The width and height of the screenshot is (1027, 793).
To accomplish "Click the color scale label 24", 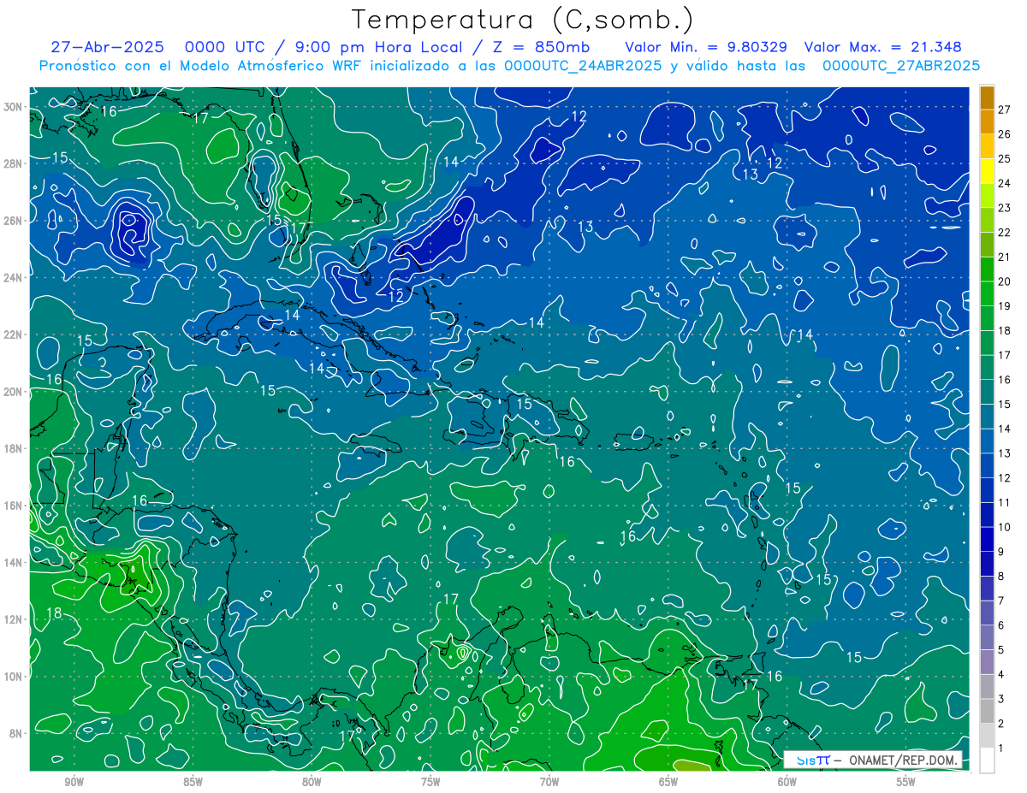I will [x=1004, y=182].
